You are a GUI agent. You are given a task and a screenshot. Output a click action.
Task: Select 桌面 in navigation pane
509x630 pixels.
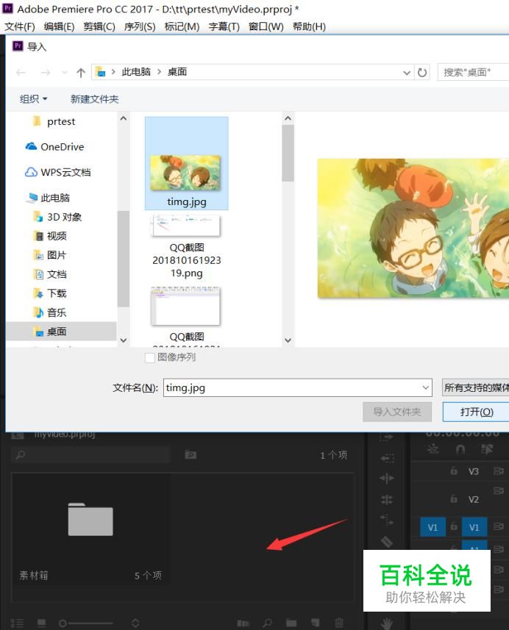pos(61,332)
